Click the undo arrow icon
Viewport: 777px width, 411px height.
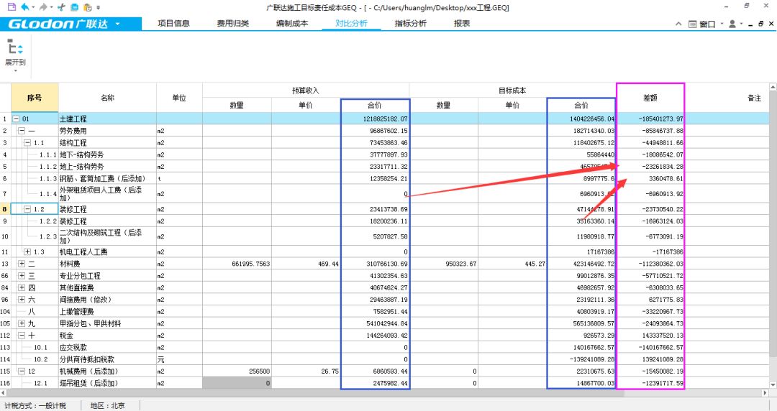[24, 7]
